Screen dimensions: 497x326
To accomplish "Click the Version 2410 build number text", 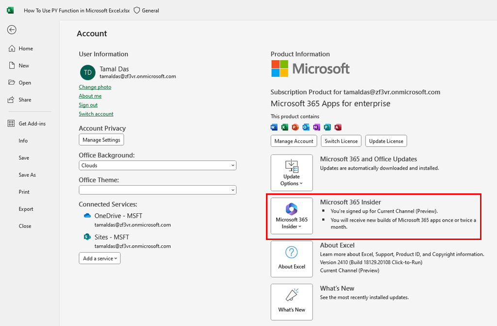I will pos(371,262).
